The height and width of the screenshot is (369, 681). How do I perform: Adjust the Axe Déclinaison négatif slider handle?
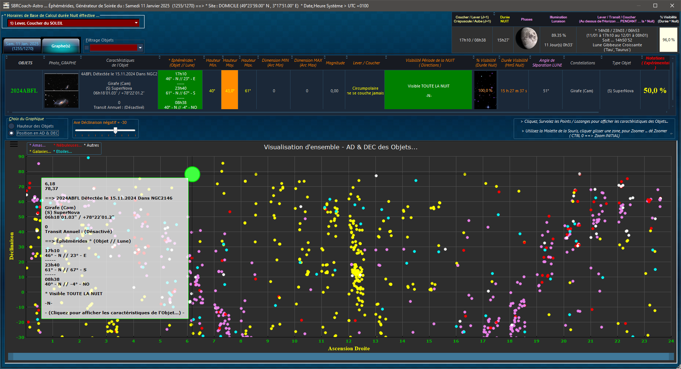pyautogui.click(x=115, y=130)
